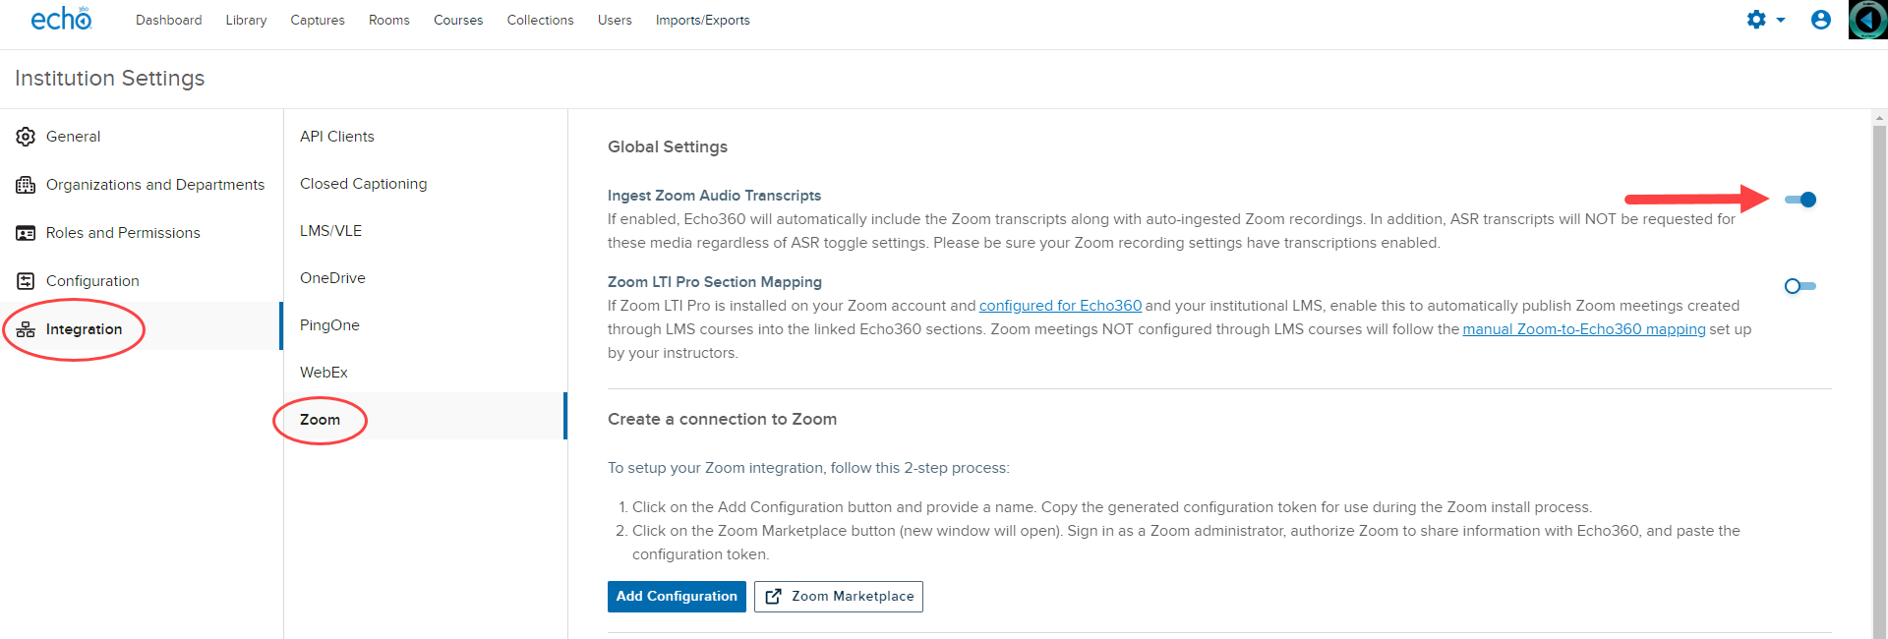Screen dimensions: 1888x639
Task: Open the Courses page
Action: (x=458, y=20)
